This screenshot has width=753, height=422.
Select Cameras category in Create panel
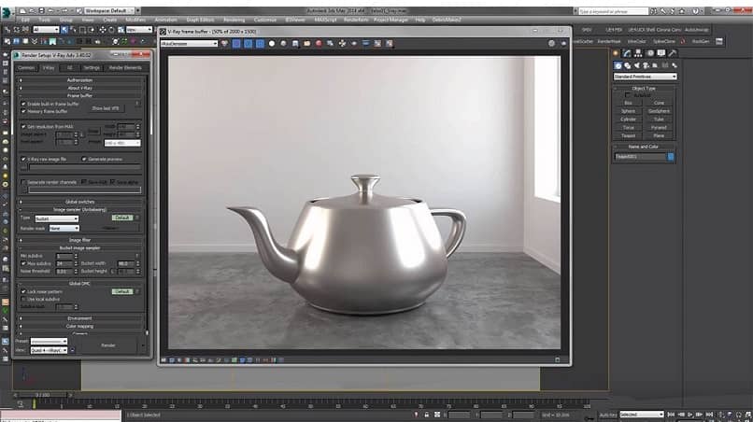(646, 65)
